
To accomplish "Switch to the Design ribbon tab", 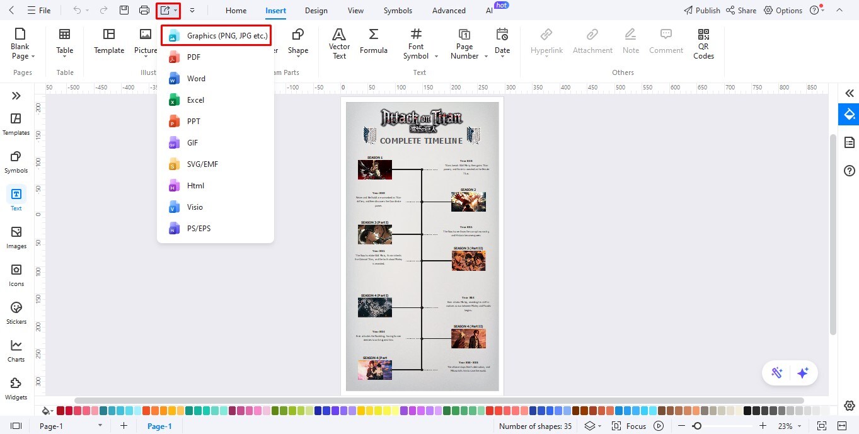I will tap(316, 10).
